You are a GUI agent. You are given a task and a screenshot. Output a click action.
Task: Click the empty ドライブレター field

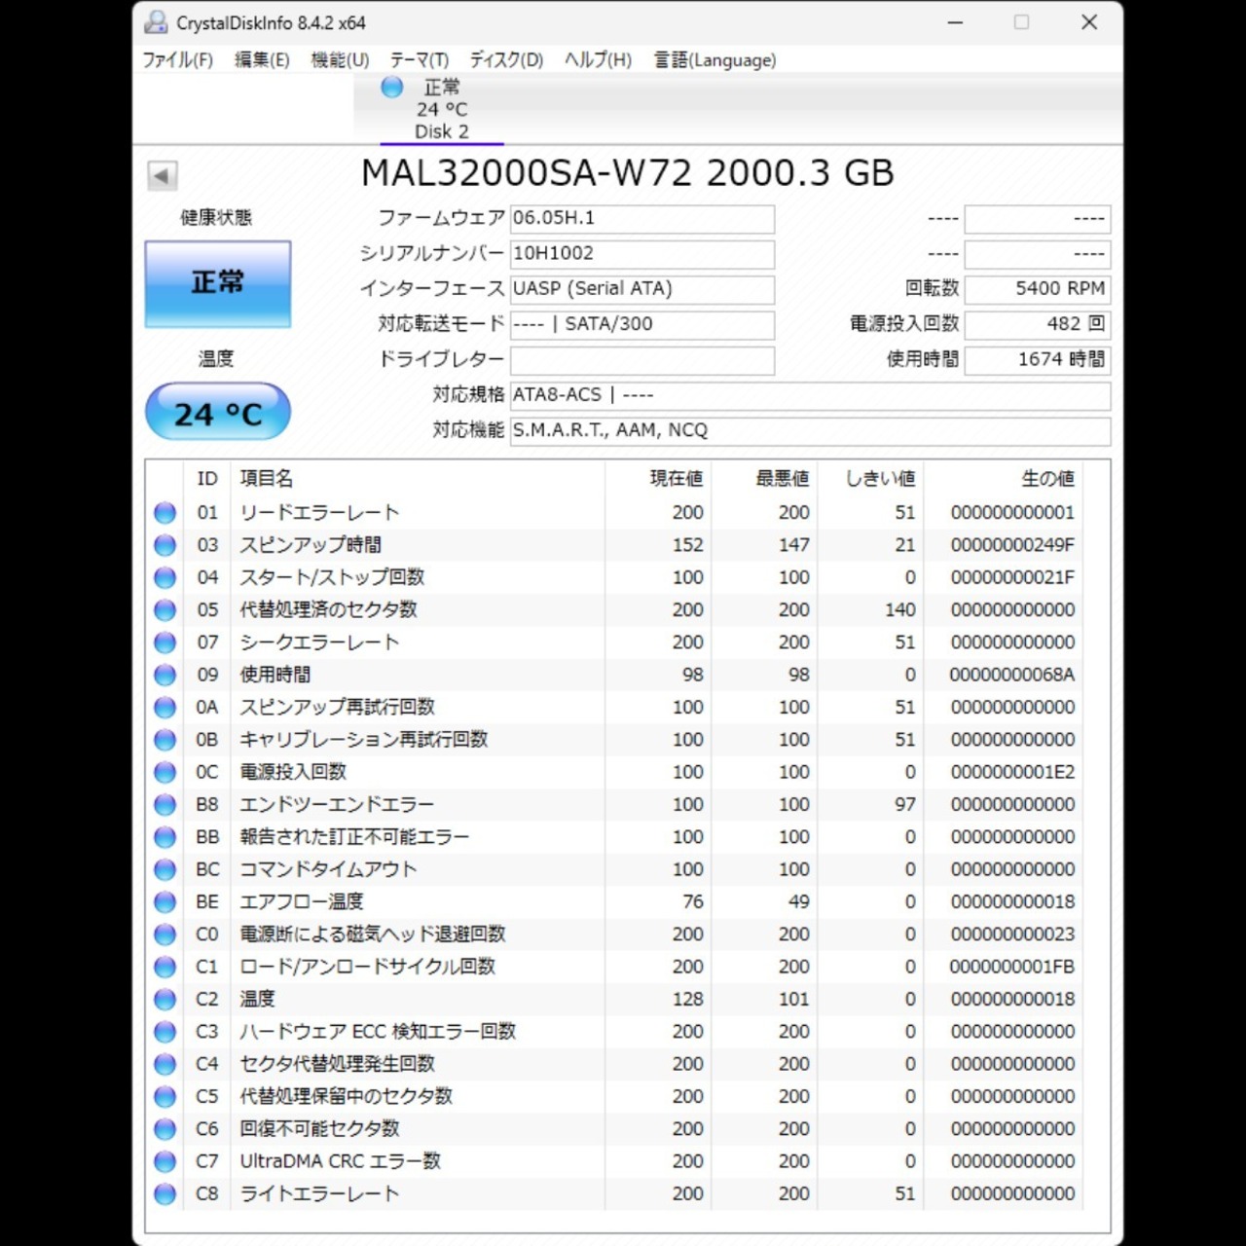(x=642, y=360)
